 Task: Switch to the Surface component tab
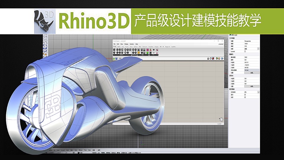coord(136,47)
